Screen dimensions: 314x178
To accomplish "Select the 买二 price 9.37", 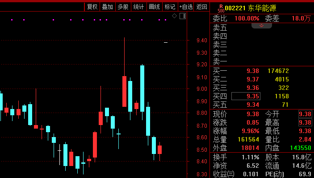I will [x=253, y=79].
